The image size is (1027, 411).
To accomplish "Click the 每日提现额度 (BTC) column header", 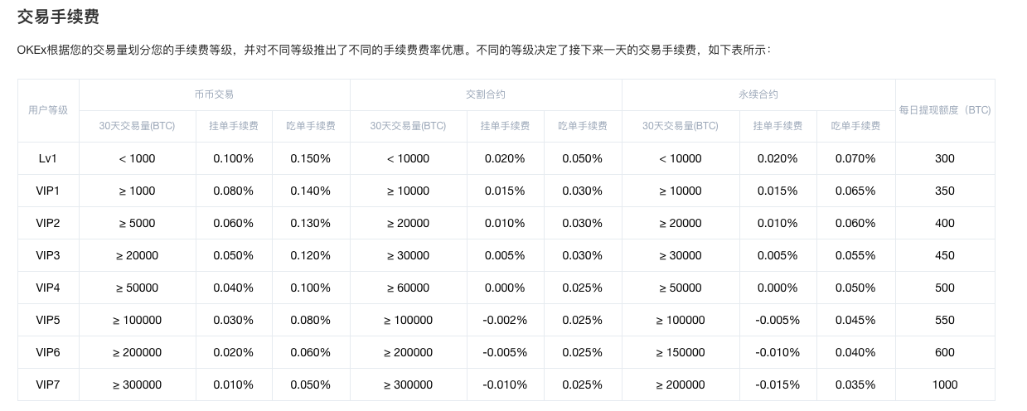I will tap(945, 110).
